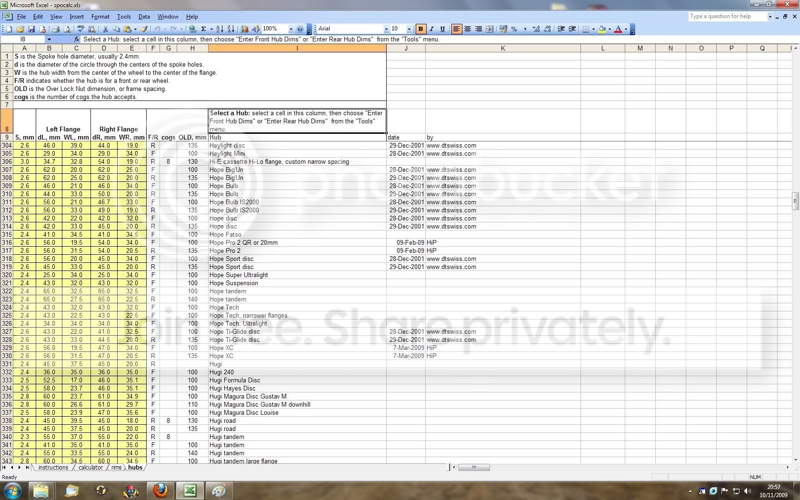Select column K header
This screenshot has height=500, width=800.
pos(502,48)
